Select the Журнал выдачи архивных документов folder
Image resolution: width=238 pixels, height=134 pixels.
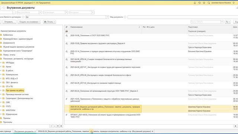[x=19, y=47]
